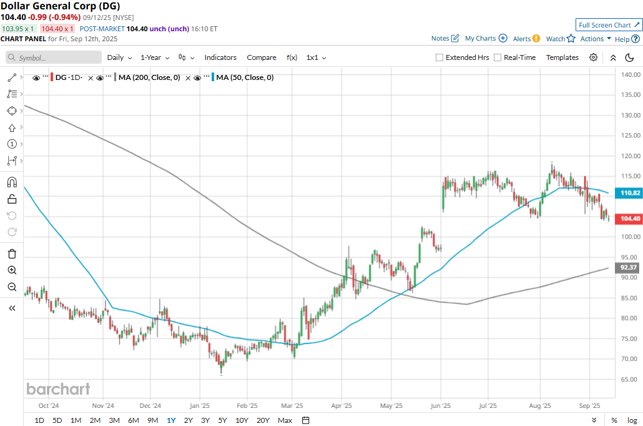Open options menu for DG 1D
The image size is (643, 426).
(46, 77)
